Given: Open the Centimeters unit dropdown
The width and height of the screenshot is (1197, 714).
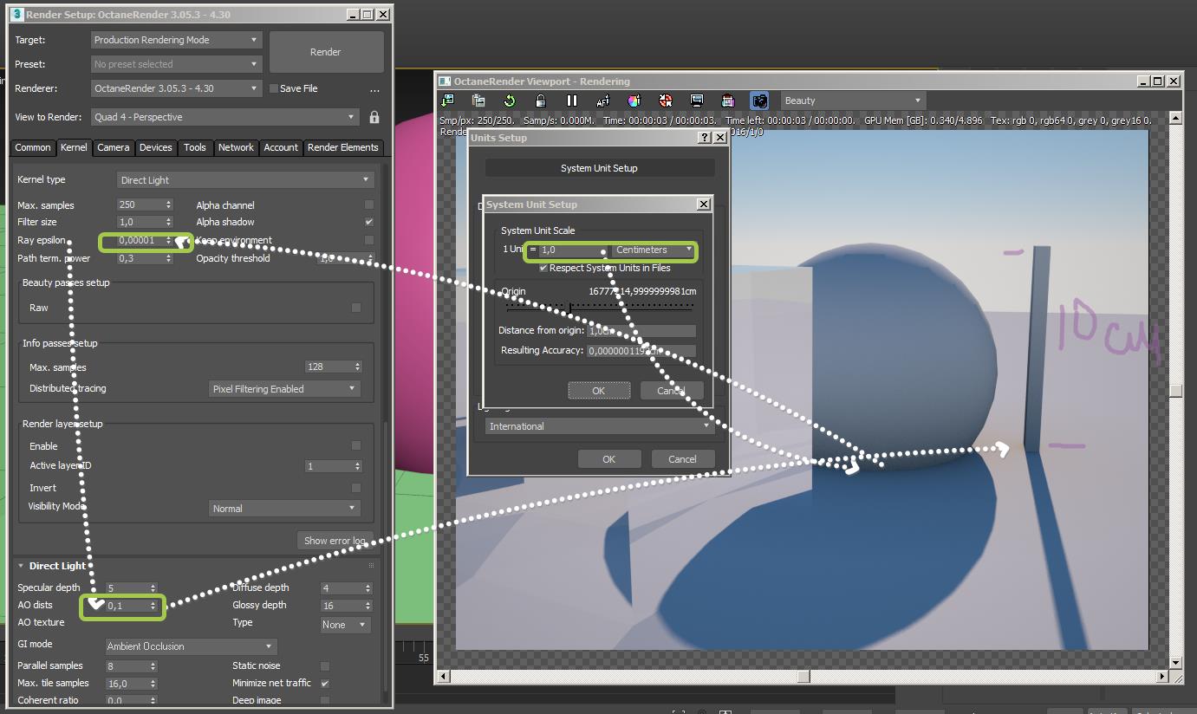Looking at the screenshot, I should 654,250.
